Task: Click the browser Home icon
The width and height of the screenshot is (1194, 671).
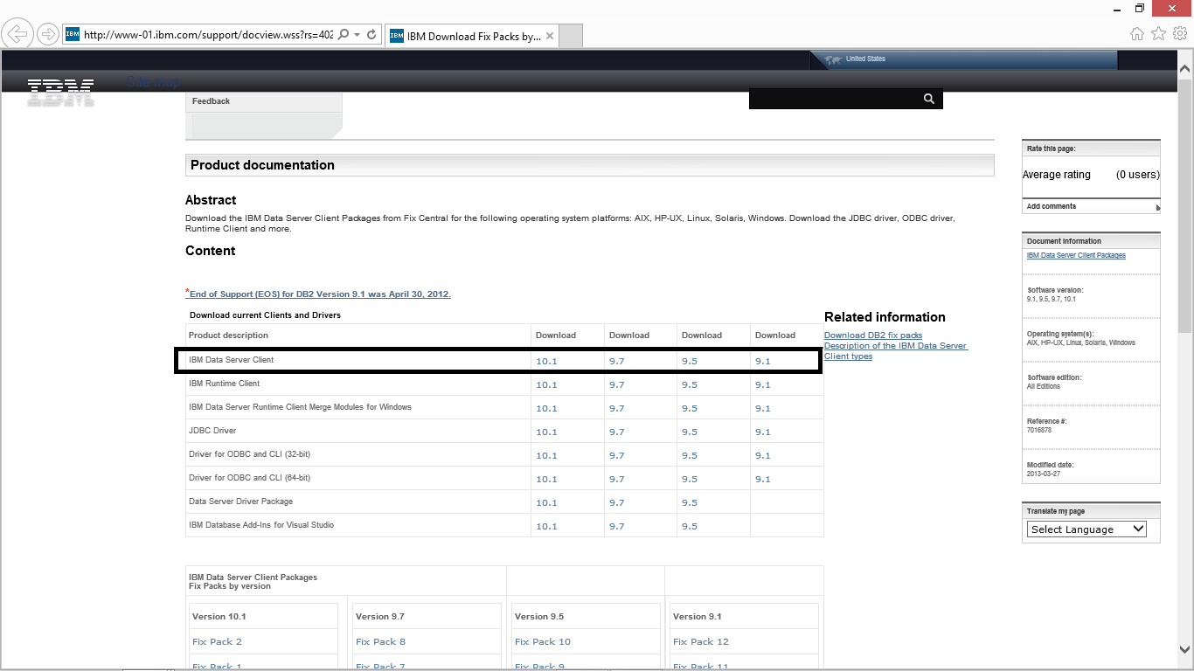Action: [1136, 33]
